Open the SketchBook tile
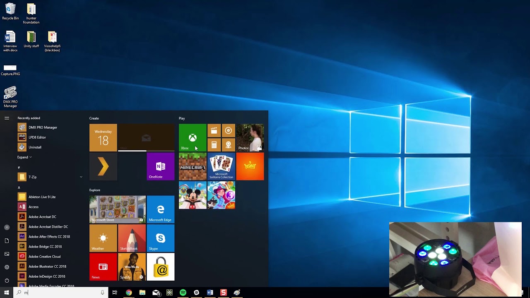 (132, 238)
